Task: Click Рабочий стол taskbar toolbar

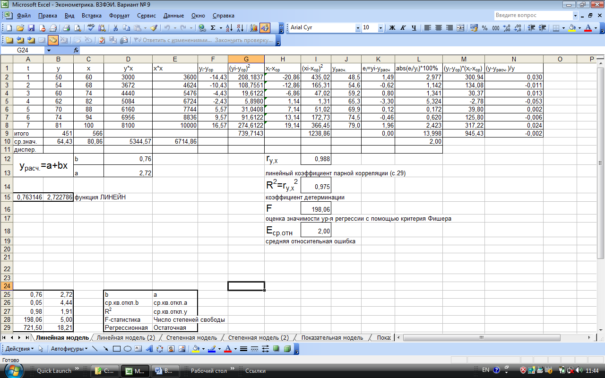Action: [x=209, y=371]
